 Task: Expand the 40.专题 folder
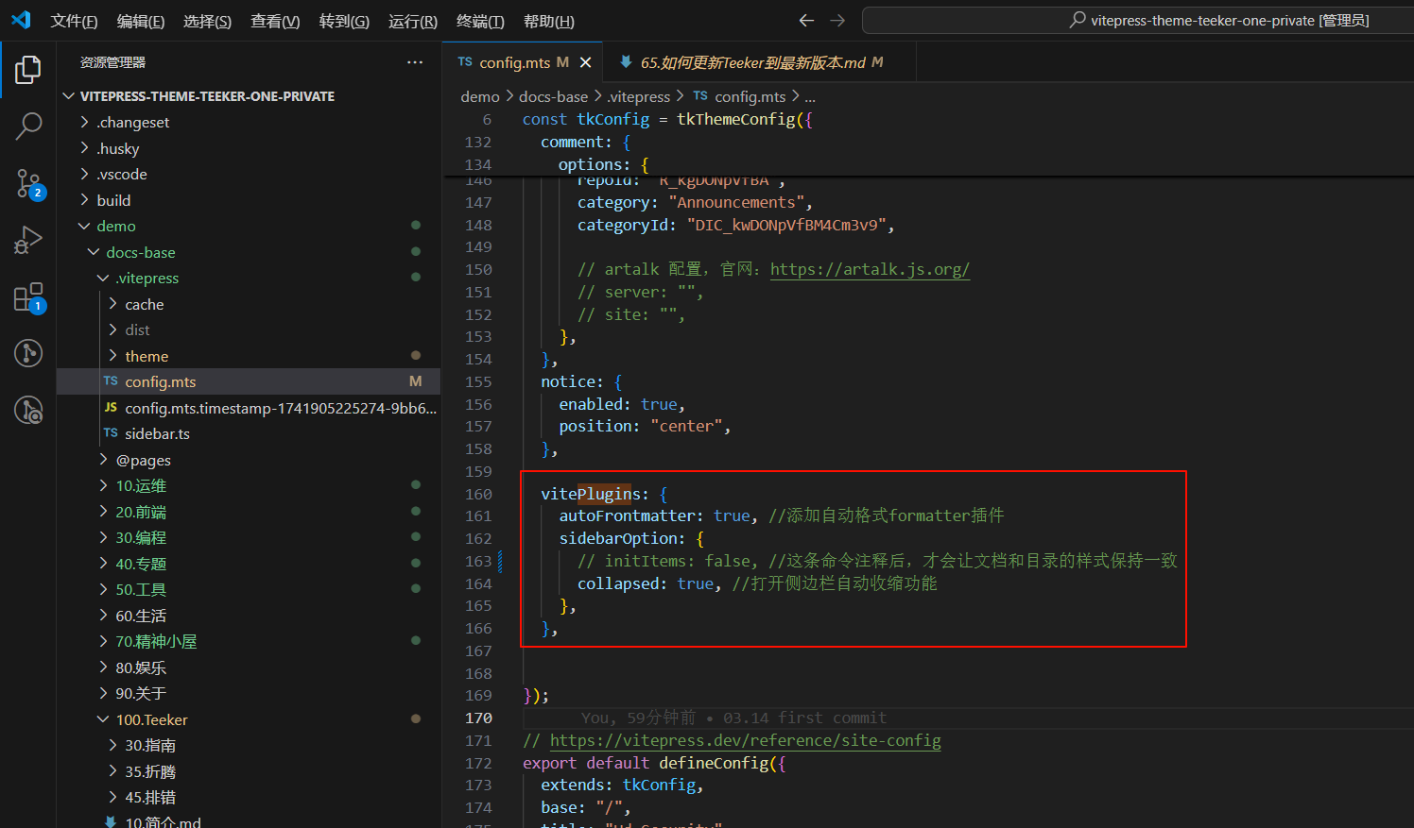click(x=141, y=564)
